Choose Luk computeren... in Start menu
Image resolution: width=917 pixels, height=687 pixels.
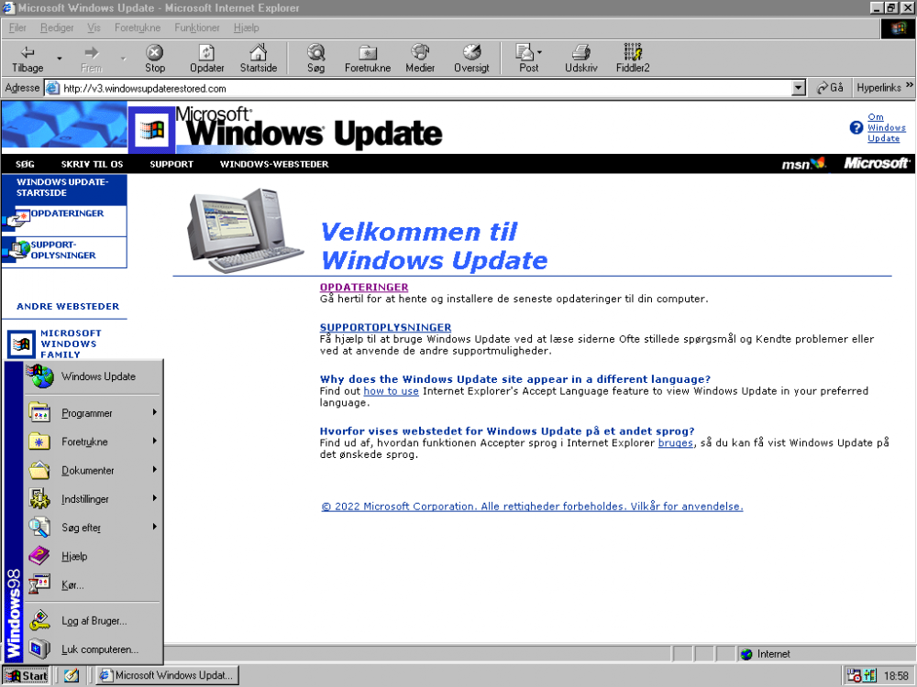click(x=100, y=649)
